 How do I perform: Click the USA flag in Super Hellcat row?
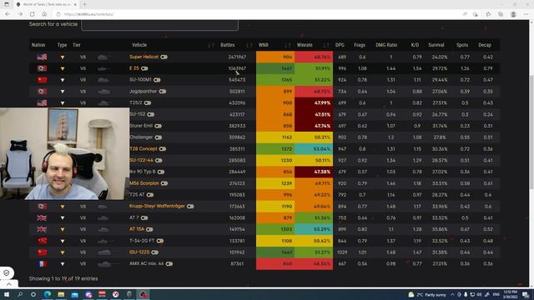pos(42,57)
